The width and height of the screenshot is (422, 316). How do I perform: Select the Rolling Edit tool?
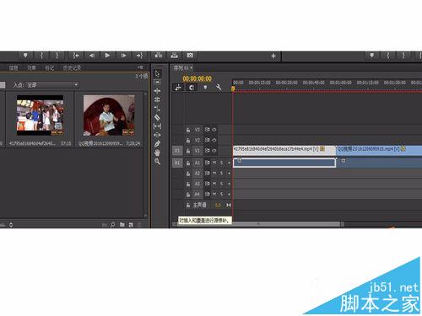click(x=157, y=99)
